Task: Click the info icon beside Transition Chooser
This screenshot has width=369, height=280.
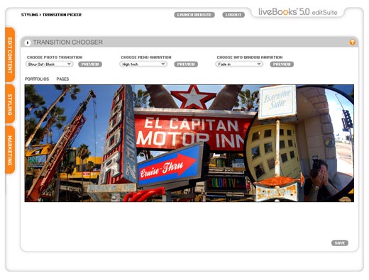Action: click(28, 43)
